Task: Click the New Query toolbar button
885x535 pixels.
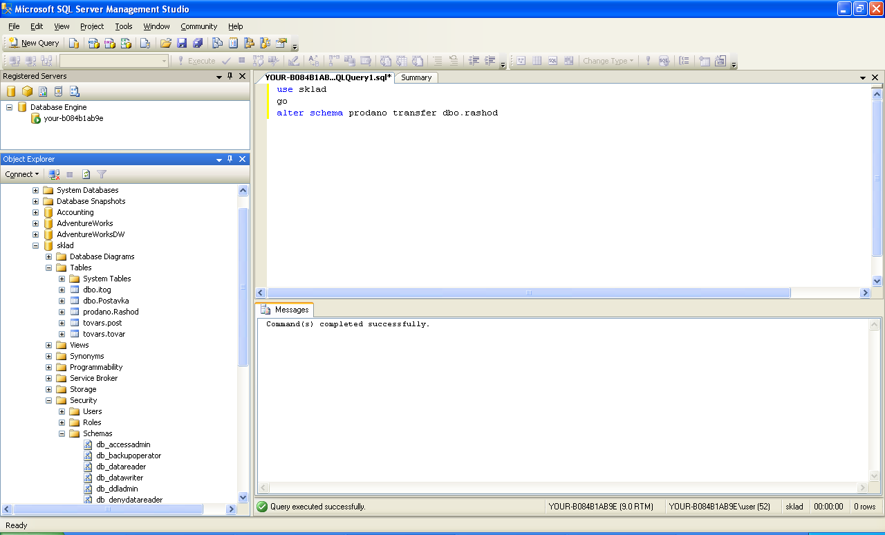Action: pyautogui.click(x=34, y=43)
